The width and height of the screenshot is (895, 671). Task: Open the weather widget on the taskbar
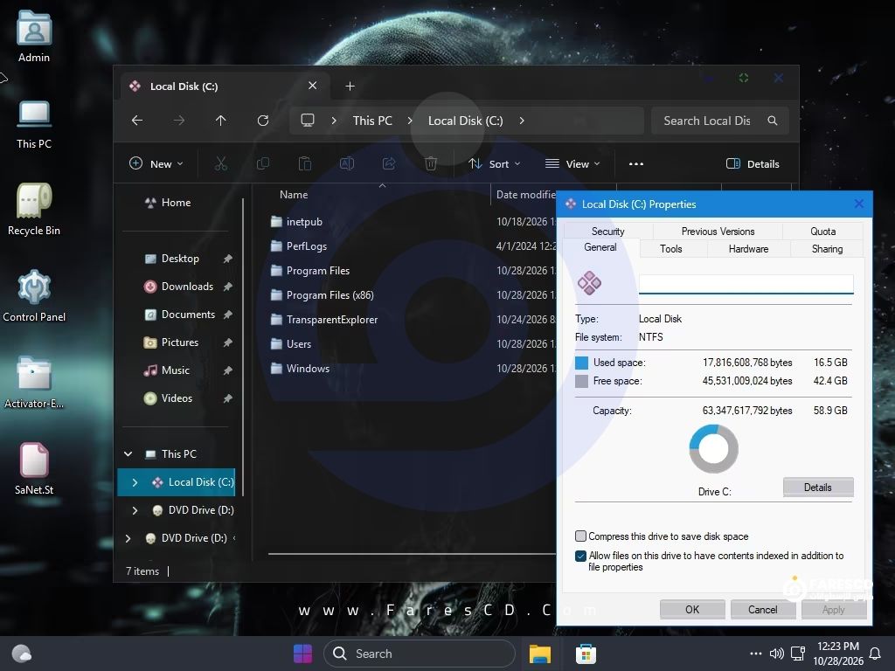click(21, 654)
